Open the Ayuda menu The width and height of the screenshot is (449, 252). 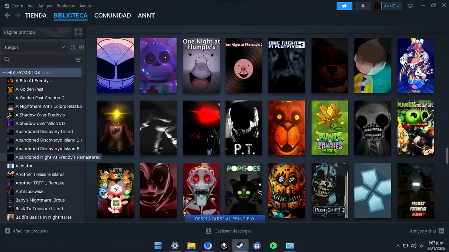click(85, 6)
